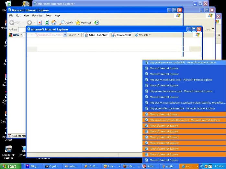Click the smiley face system tray icon
The height and width of the screenshot is (169, 226).
206,166
